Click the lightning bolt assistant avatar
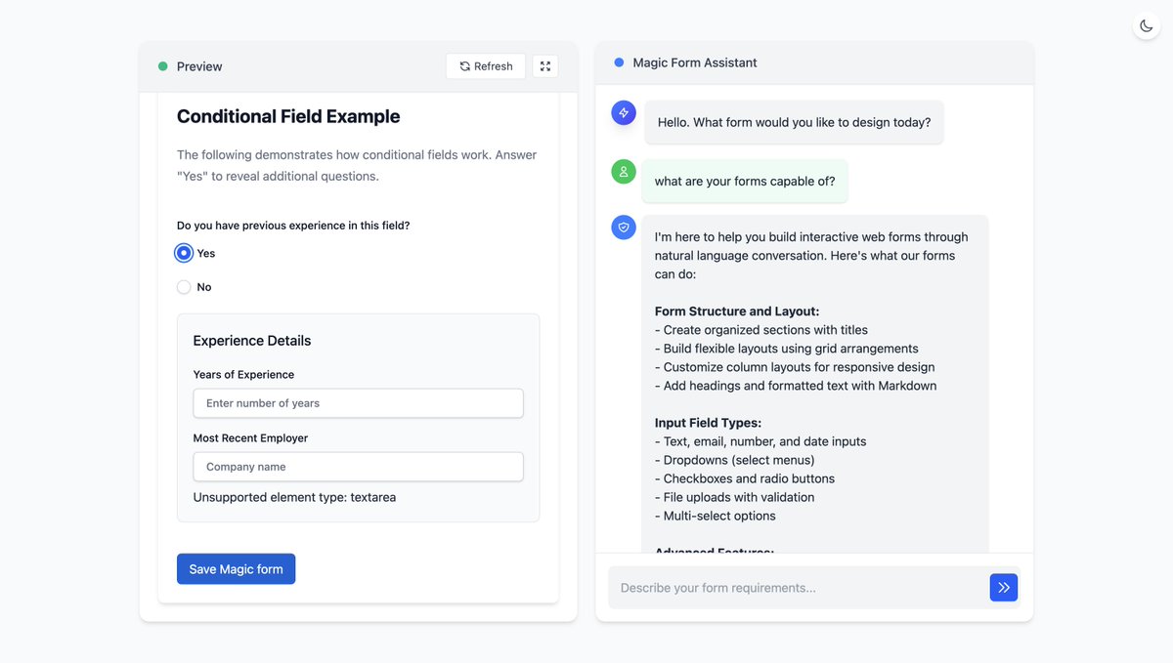The image size is (1173, 663). click(624, 112)
